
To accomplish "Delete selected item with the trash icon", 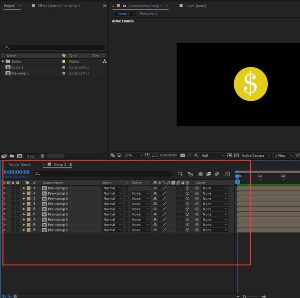I will 42,156.
